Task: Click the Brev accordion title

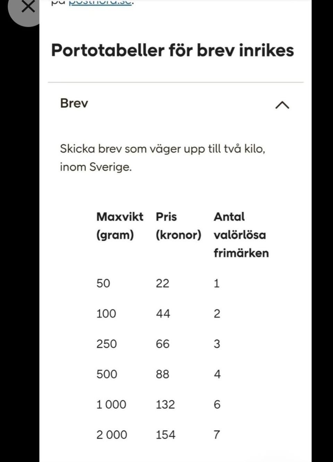Action: (74, 103)
